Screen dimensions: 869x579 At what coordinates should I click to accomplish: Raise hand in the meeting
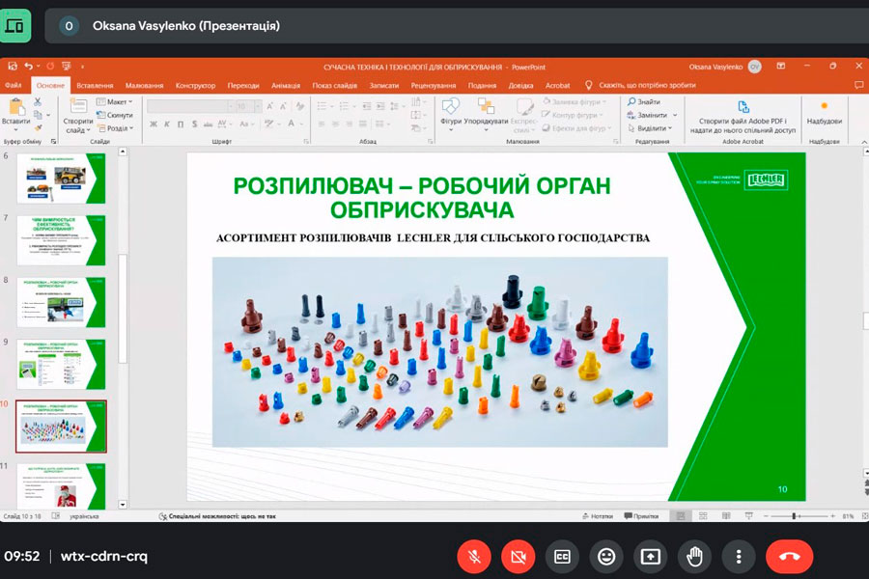tap(694, 556)
